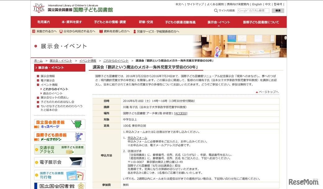Click the site search magnifier icon
323x189 pixels.
coord(216,11)
